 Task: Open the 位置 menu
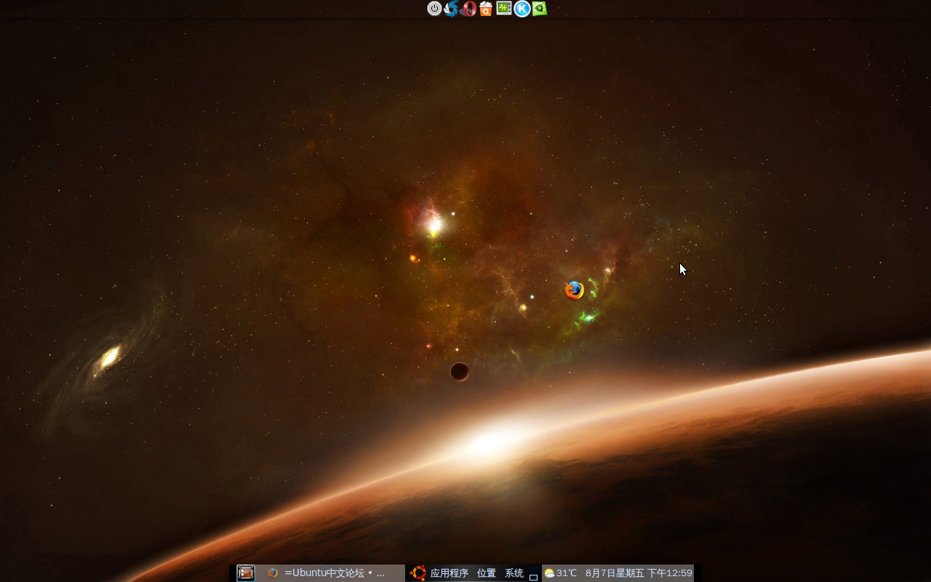(x=487, y=573)
